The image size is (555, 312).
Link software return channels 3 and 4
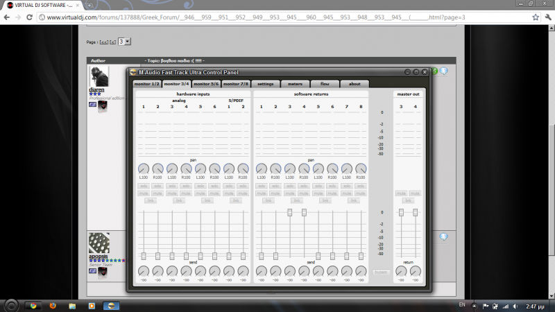(297, 200)
